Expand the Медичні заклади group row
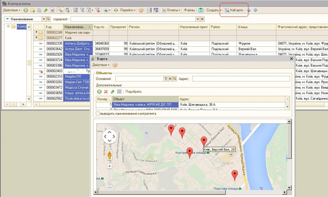 click(37, 32)
